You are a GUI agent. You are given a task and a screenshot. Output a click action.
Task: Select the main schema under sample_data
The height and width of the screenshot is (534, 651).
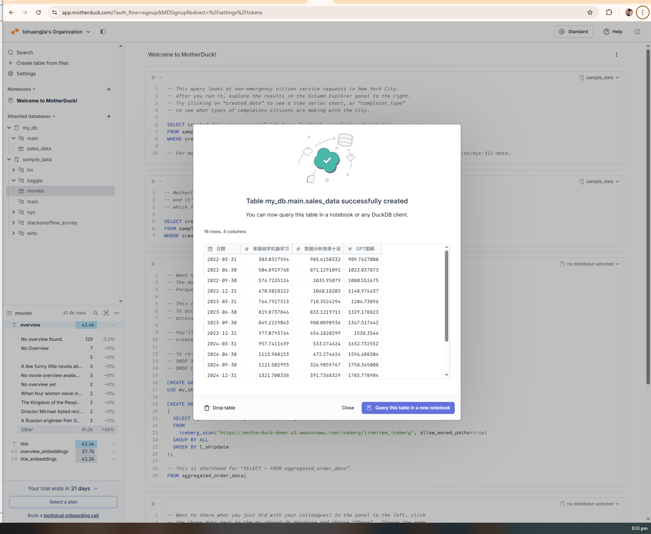tap(32, 201)
